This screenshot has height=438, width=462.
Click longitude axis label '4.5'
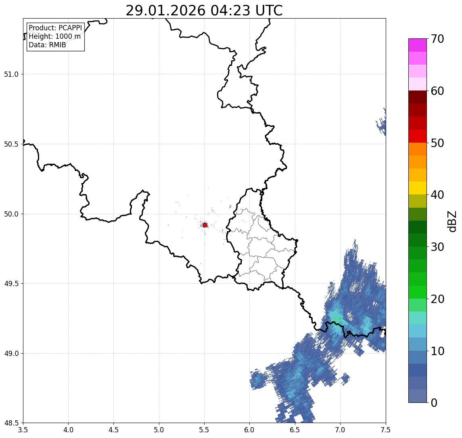pos(114,430)
